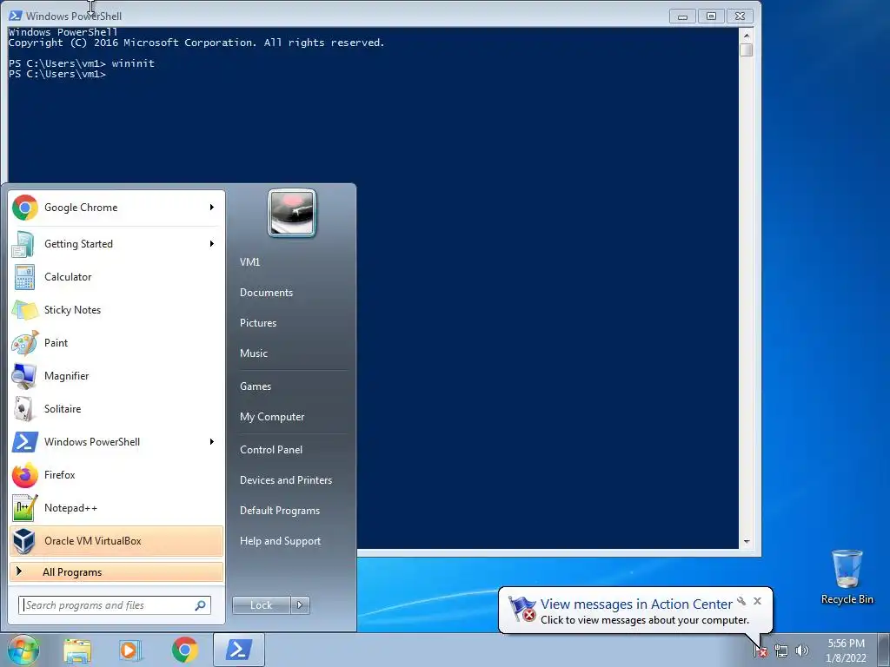Open Pictures library
890x667 pixels.
coord(258,323)
